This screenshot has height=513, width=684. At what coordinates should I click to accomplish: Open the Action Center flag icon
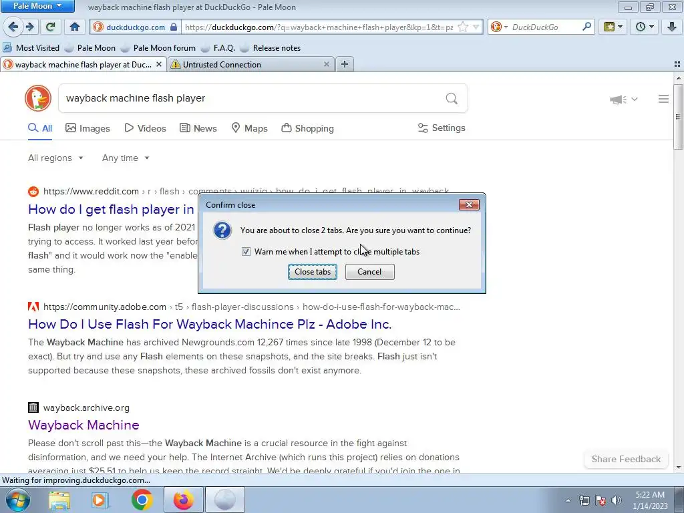[601, 500]
